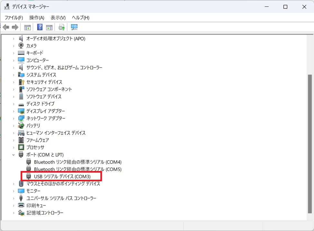
Task: Open the ヘルプ(H) menu
Action: click(x=80, y=18)
